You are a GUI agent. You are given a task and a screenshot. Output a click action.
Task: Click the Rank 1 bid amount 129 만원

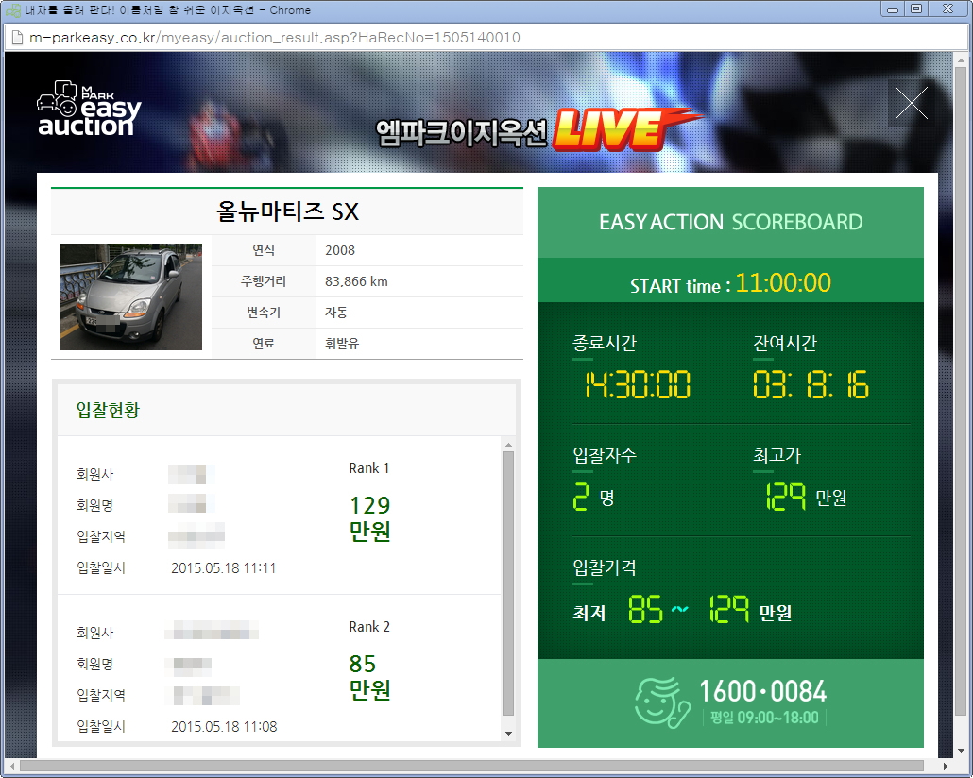tap(370, 518)
